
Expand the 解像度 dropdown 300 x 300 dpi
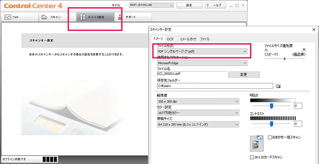coord(198,101)
